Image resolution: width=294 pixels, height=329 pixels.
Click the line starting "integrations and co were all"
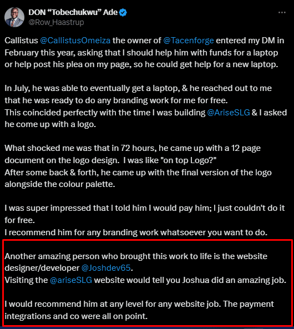click(x=76, y=316)
